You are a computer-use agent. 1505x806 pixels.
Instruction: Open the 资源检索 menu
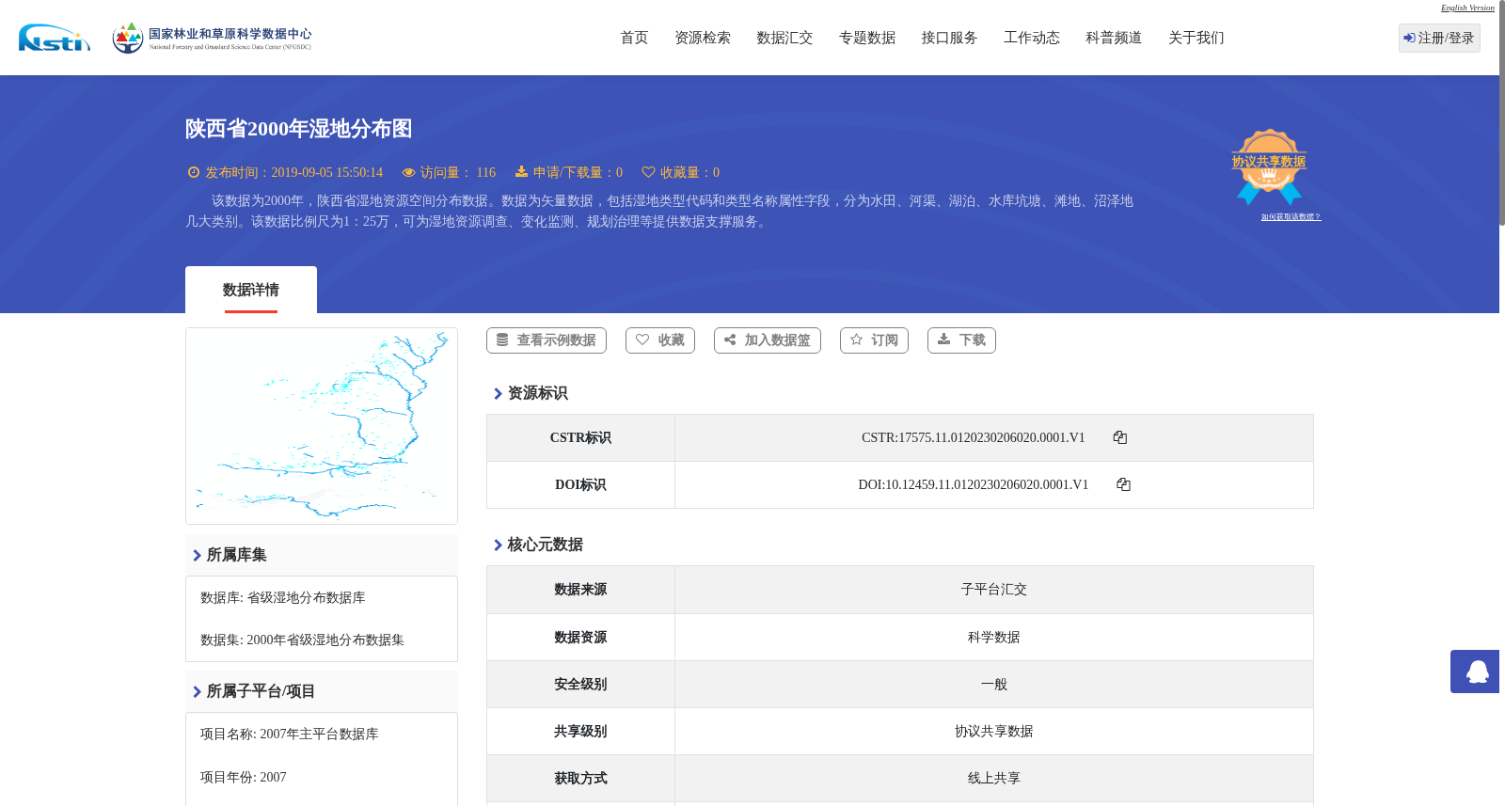703,38
